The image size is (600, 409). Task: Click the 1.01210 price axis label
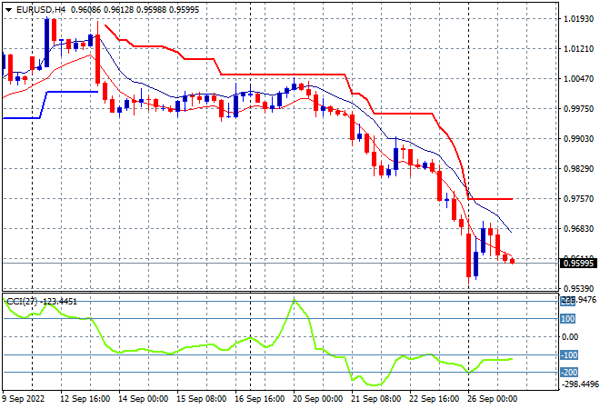pos(578,48)
